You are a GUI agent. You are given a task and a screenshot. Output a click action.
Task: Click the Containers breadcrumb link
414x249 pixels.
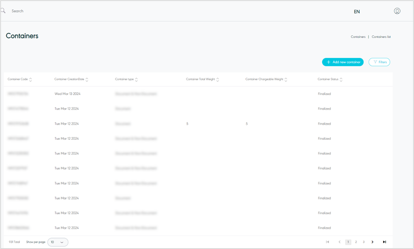click(358, 37)
